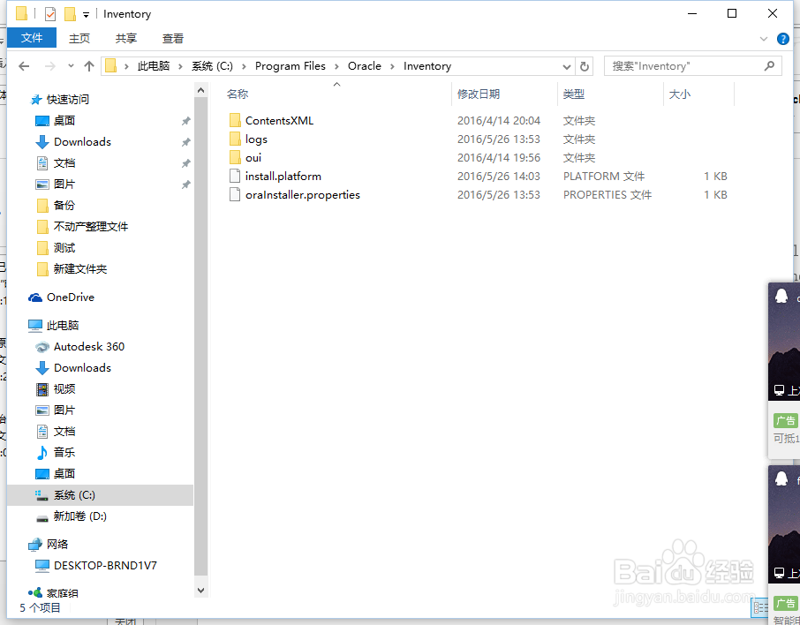Open the logs folder
This screenshot has height=625, width=800.
coord(257,139)
